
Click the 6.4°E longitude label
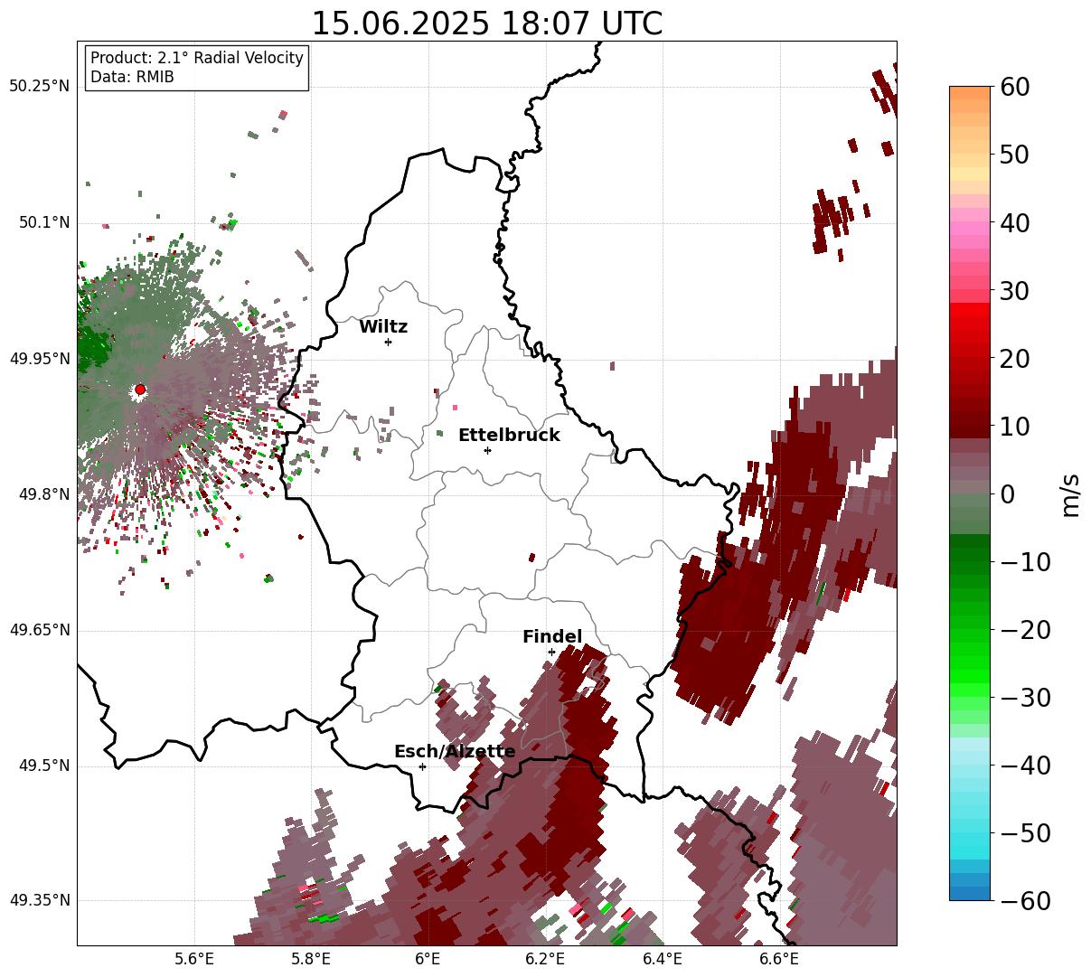[663, 960]
